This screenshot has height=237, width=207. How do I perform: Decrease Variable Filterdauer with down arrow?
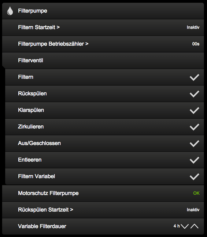185,226
